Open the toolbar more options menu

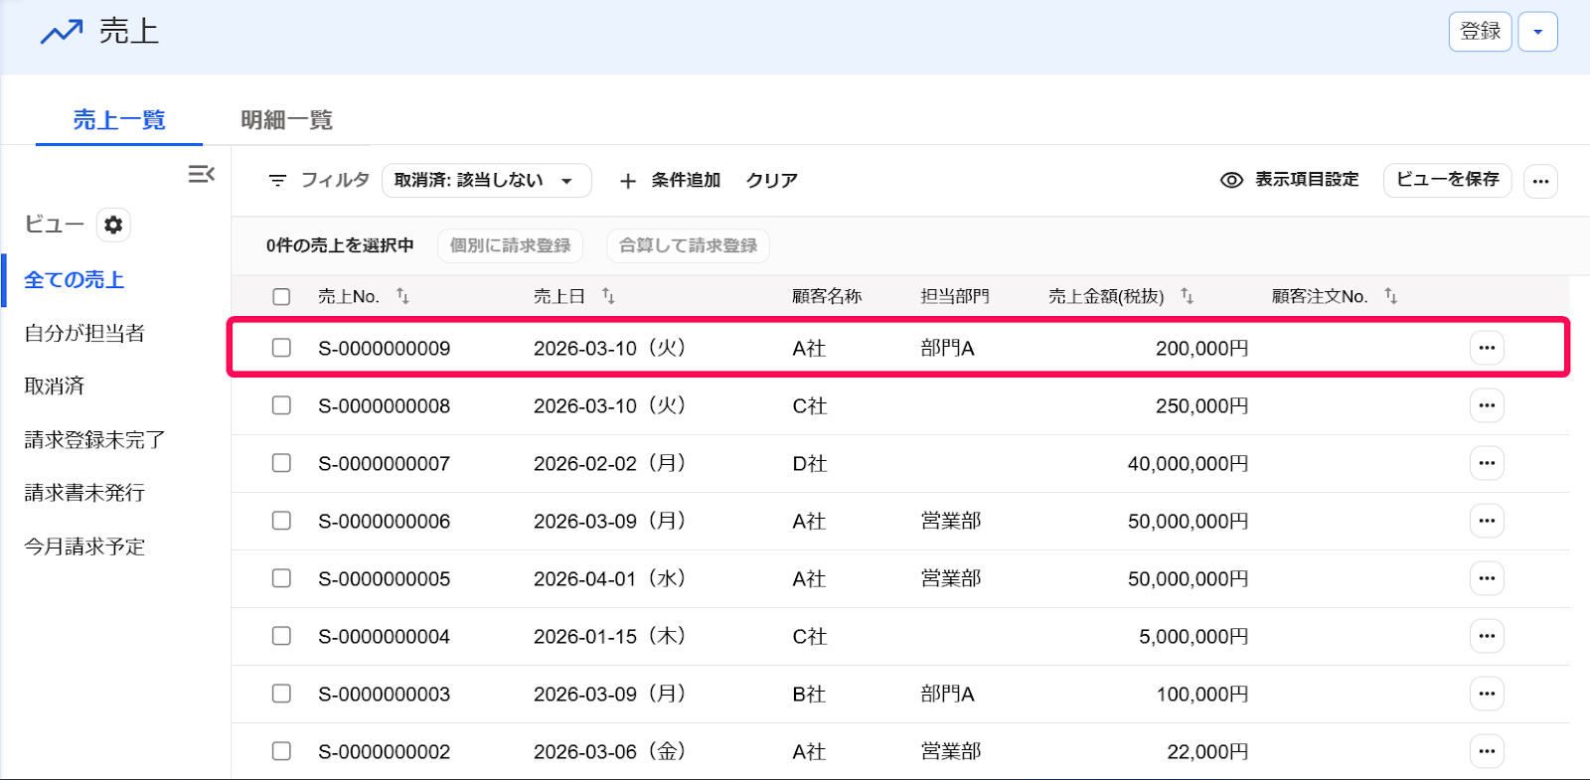(x=1540, y=181)
